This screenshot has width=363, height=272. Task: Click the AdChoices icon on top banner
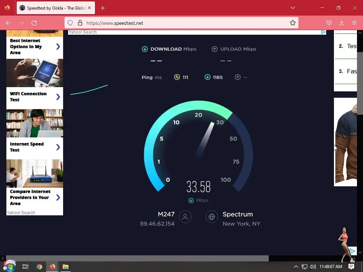pos(324,32)
